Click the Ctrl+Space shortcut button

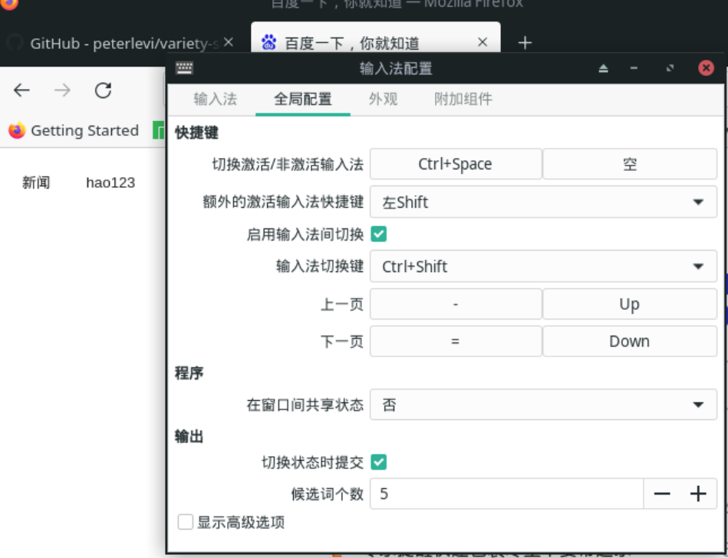pos(456,164)
